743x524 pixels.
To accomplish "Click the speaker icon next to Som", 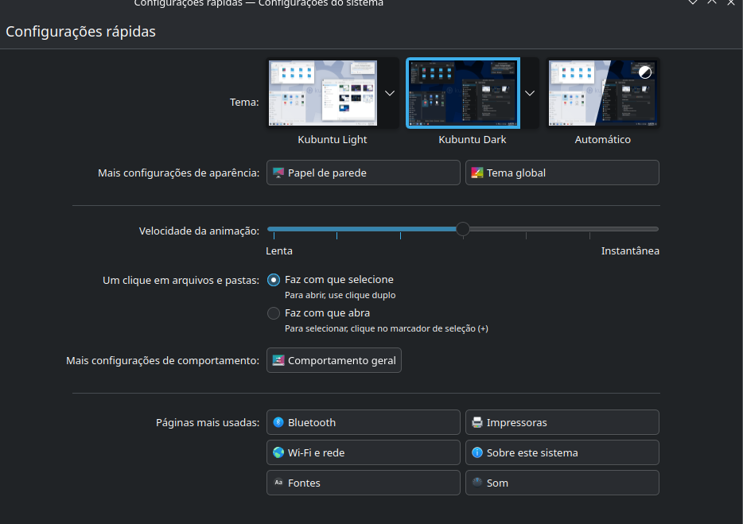I will [x=477, y=483].
